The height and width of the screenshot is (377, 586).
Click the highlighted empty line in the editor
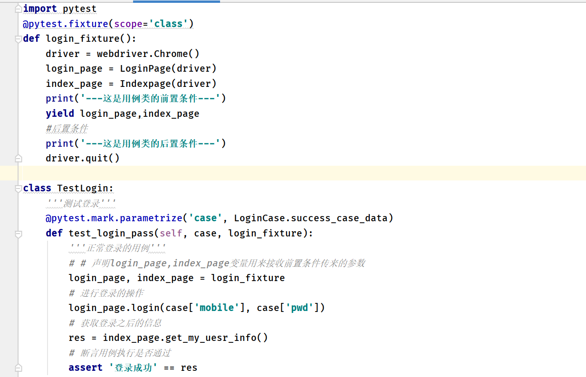pos(190,173)
